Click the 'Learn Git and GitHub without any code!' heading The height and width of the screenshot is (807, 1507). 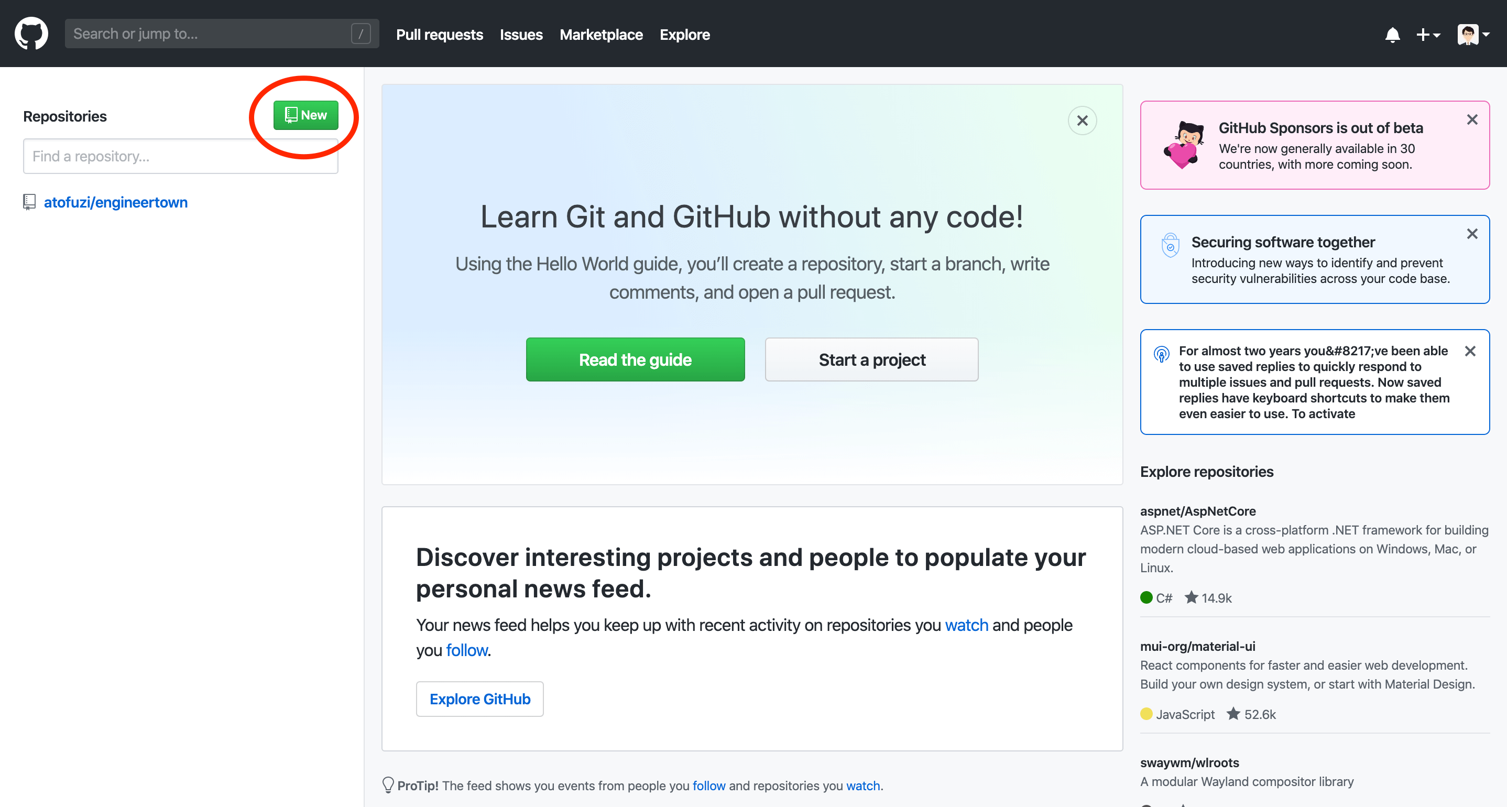coord(752,216)
